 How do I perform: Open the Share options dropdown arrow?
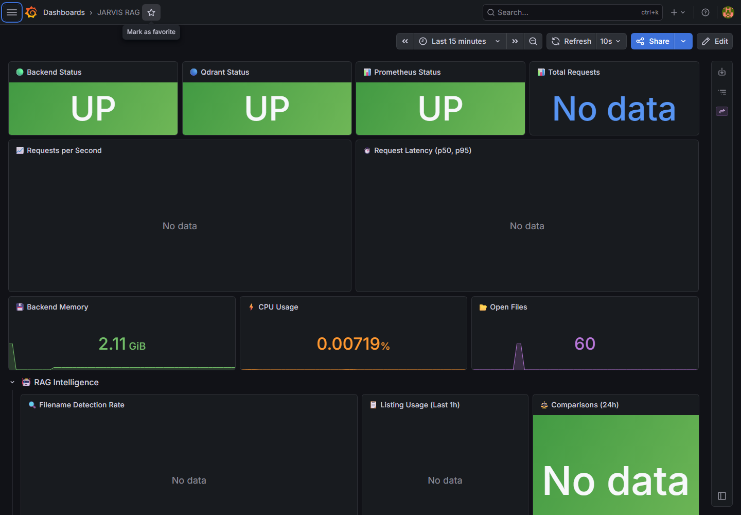[x=683, y=41]
